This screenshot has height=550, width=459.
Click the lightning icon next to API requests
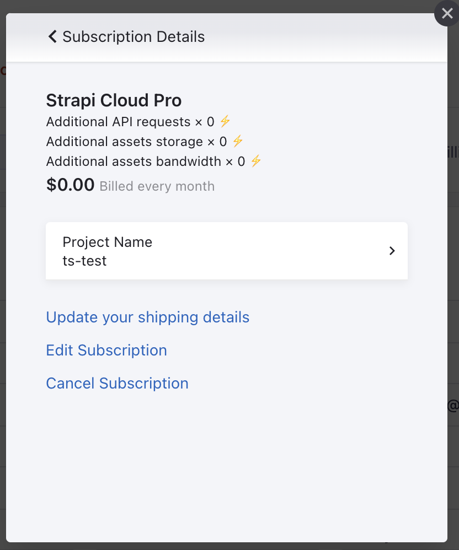click(225, 121)
